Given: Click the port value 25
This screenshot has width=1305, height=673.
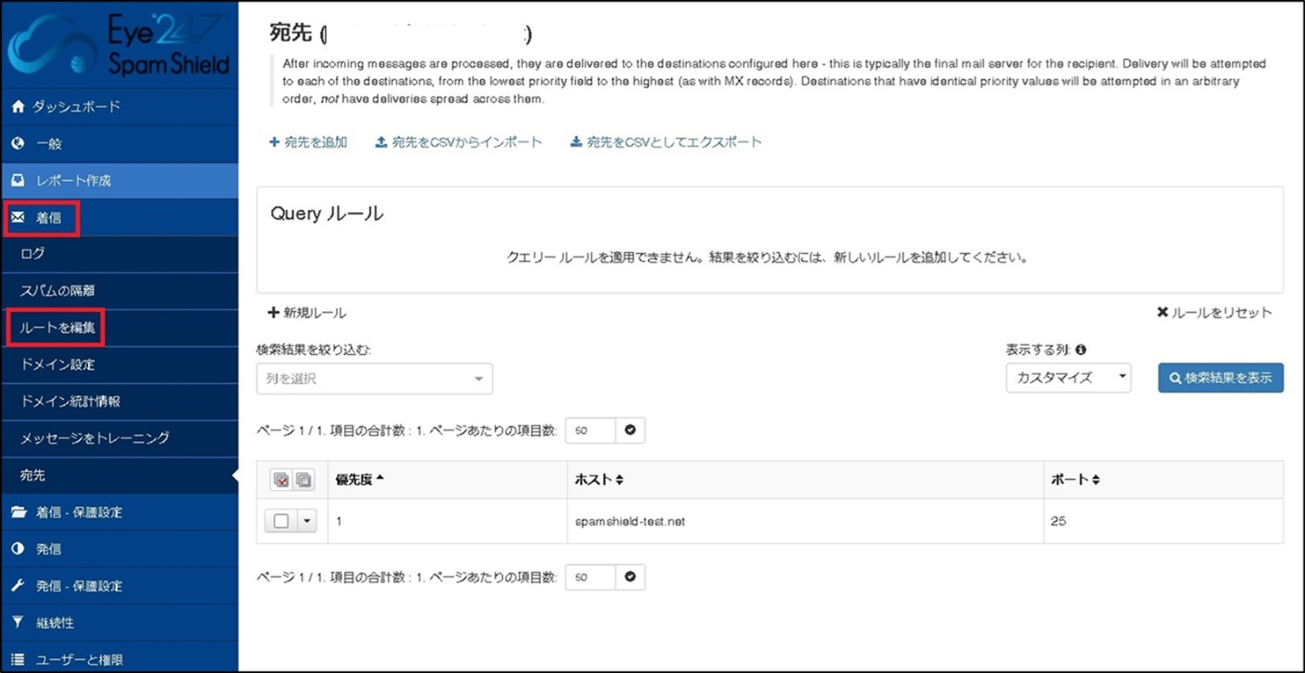Looking at the screenshot, I should 1058,521.
